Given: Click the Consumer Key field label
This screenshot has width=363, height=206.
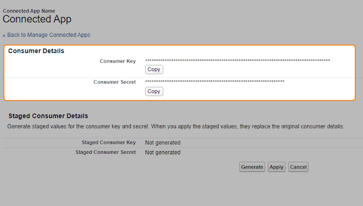Looking at the screenshot, I should tap(118, 61).
